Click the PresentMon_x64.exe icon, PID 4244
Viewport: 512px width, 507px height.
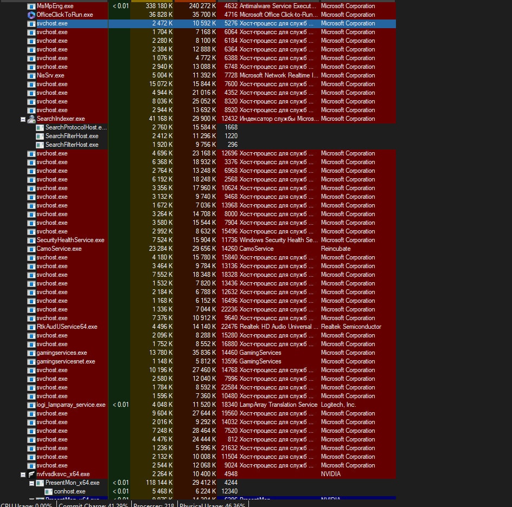point(40,483)
